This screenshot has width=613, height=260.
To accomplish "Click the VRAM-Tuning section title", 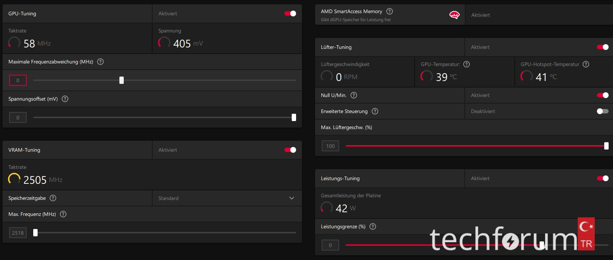I will 24,150.
